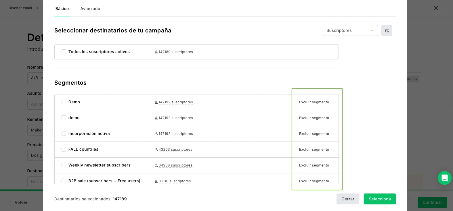The width and height of the screenshot is (453, 211).
Task: Click Excluir segmento for Weekly newsletter subscribers
Action: pyautogui.click(x=314, y=165)
